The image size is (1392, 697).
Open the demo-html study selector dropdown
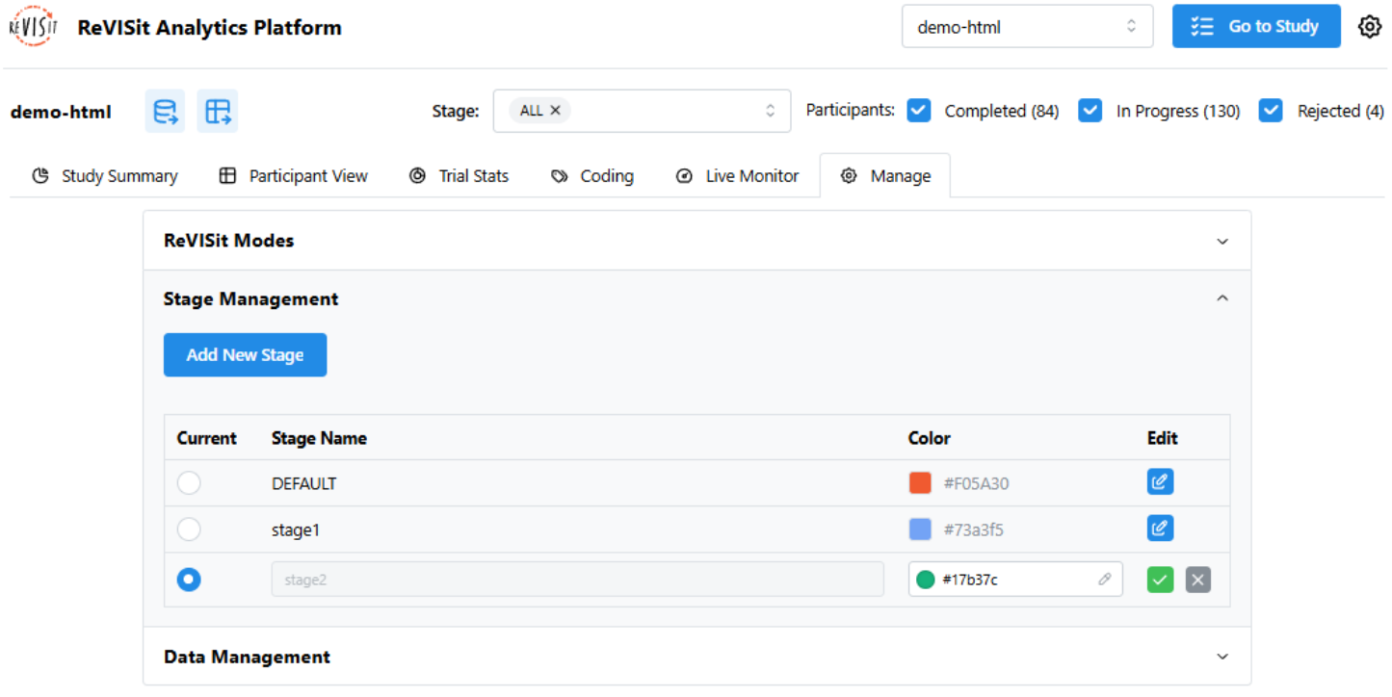pyautogui.click(x=1027, y=27)
